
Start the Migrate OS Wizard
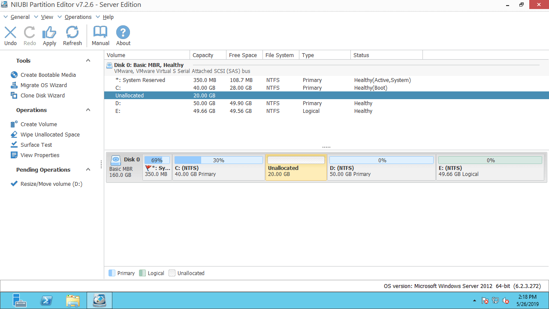[43, 85]
